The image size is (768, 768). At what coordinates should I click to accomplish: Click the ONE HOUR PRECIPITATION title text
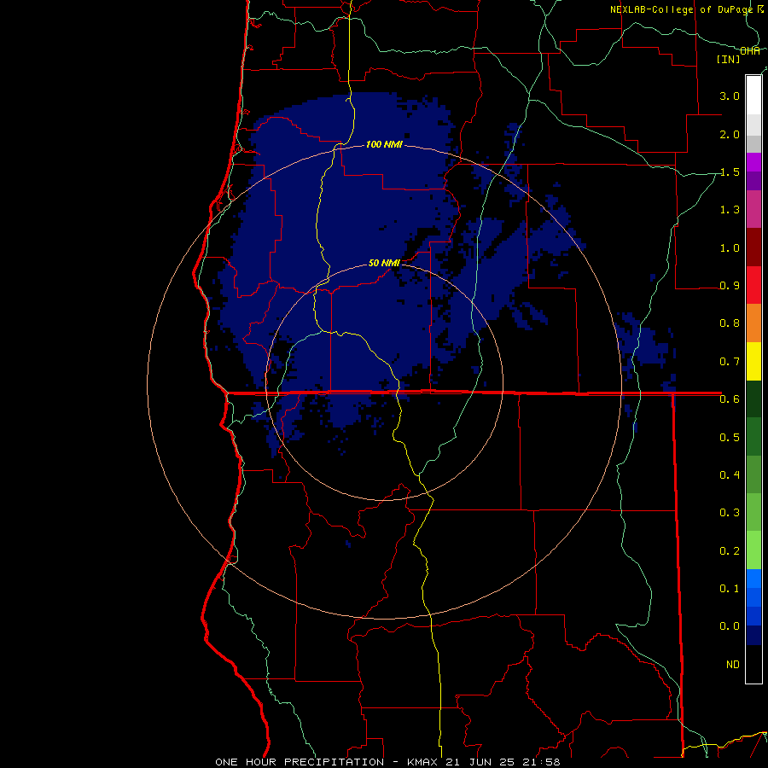pos(300,762)
